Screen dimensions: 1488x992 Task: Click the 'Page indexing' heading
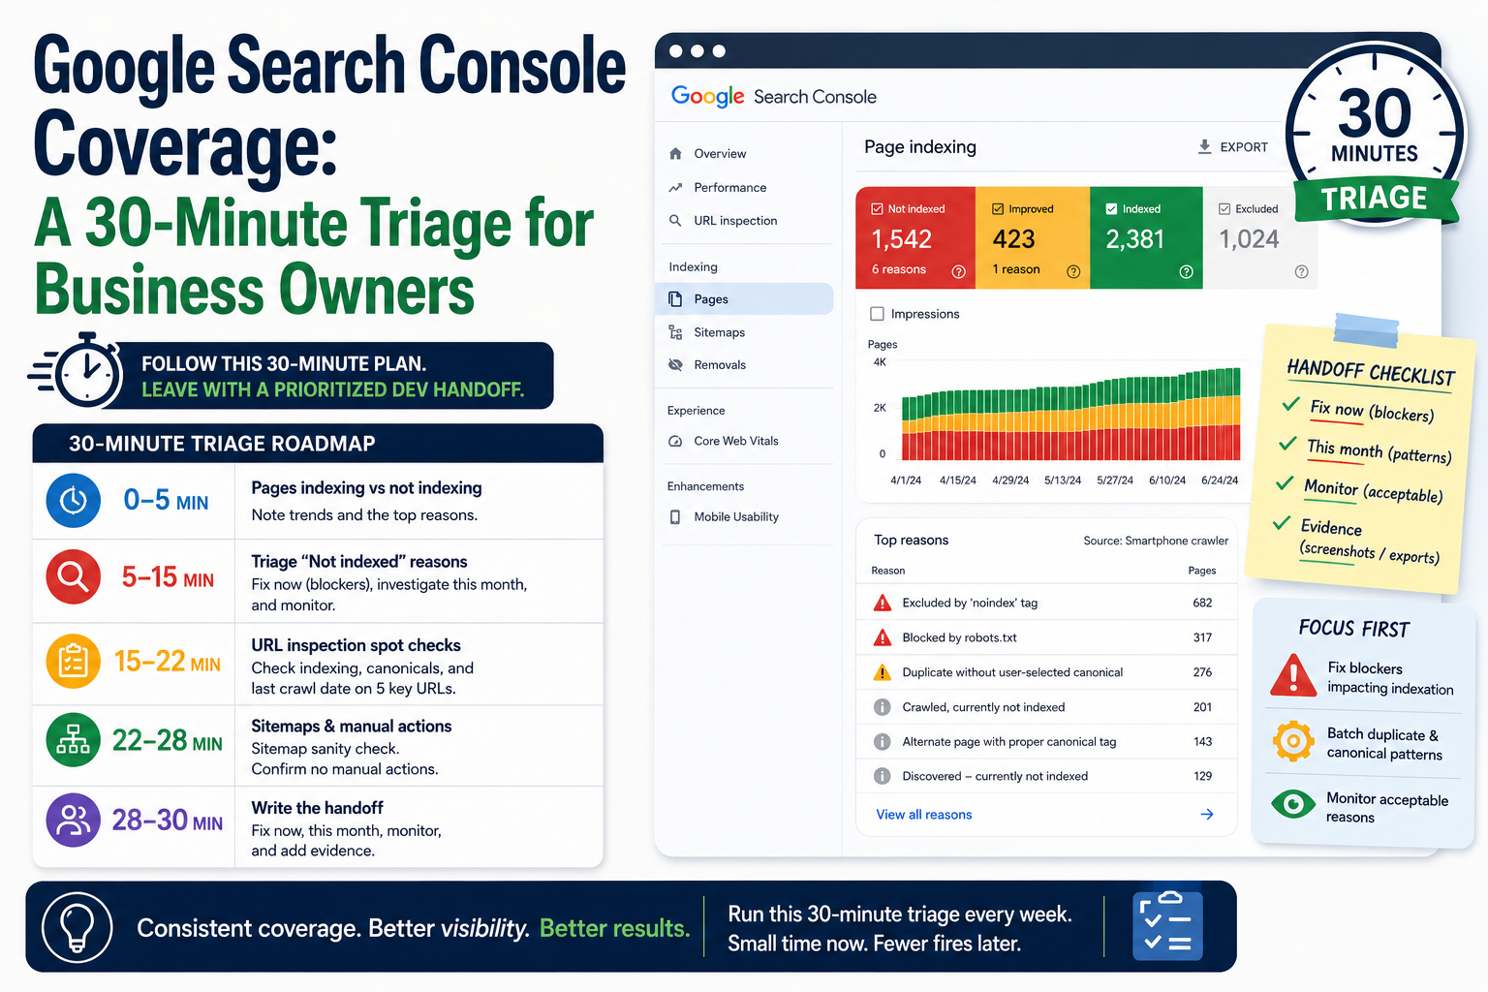[920, 147]
